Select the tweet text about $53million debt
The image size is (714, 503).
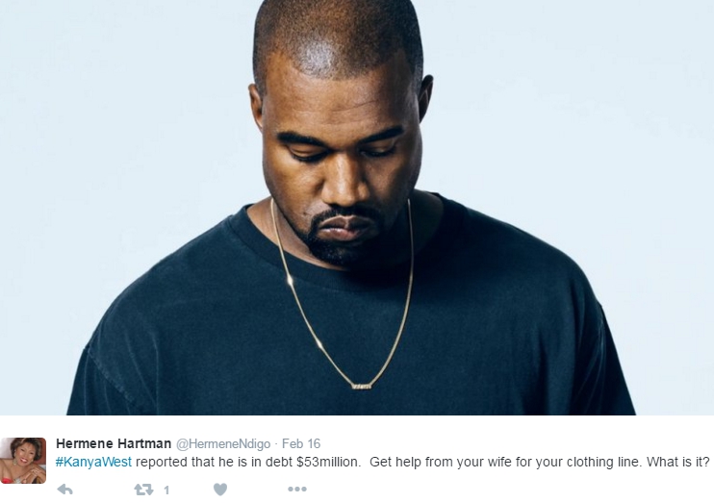click(x=383, y=462)
